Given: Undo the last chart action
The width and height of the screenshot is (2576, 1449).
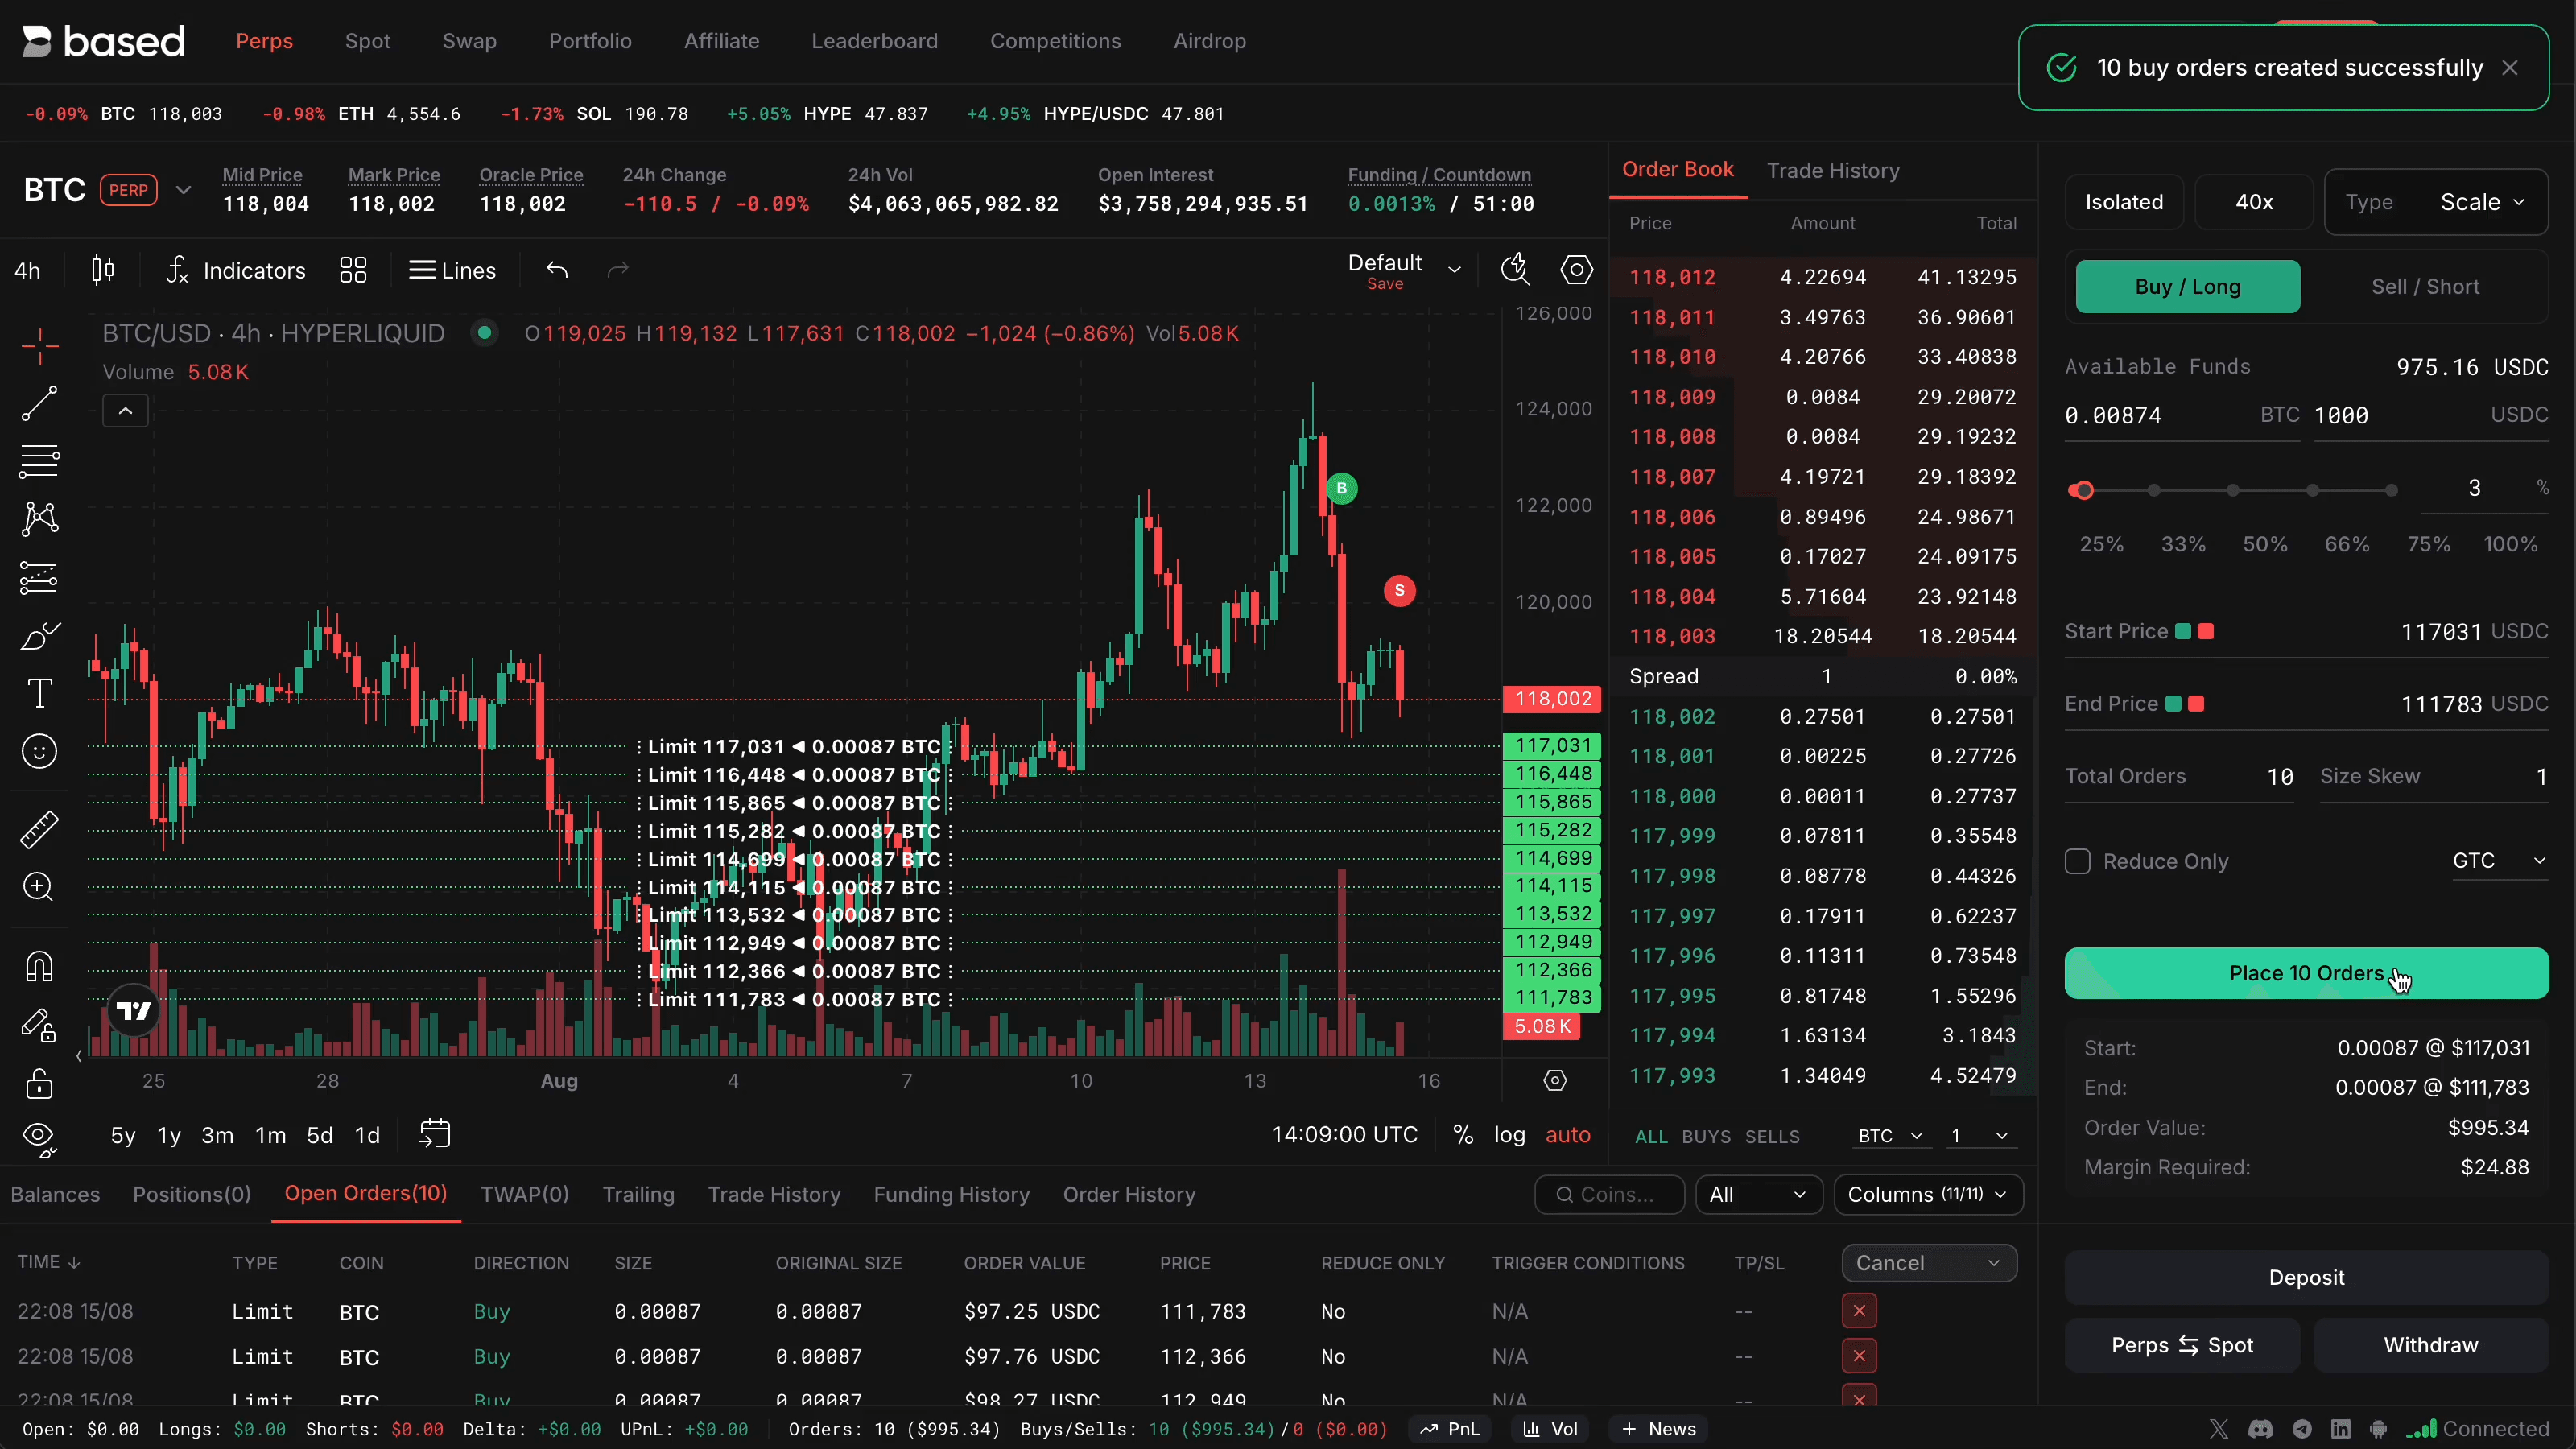Looking at the screenshot, I should [557, 269].
